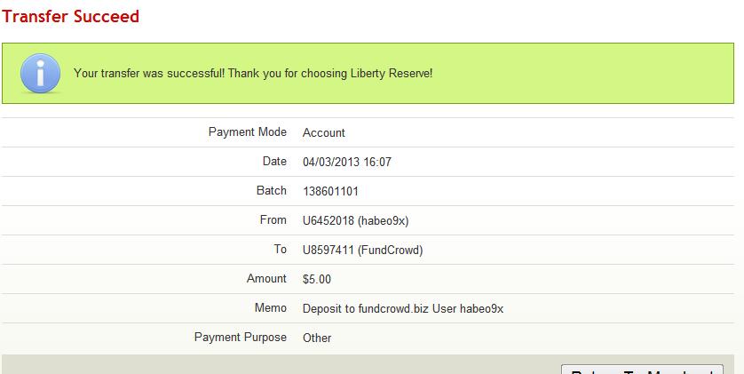Click the transfer successful confirmation message
This screenshot has height=374, width=744.
[x=253, y=73]
